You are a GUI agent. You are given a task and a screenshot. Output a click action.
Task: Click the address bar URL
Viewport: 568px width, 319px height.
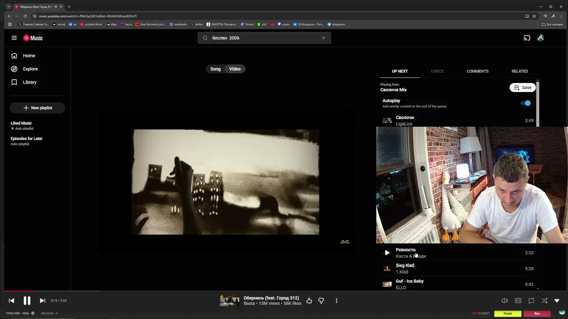coord(87,16)
